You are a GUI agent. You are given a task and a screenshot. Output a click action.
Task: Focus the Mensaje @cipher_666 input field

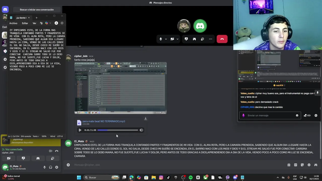click(176, 165)
